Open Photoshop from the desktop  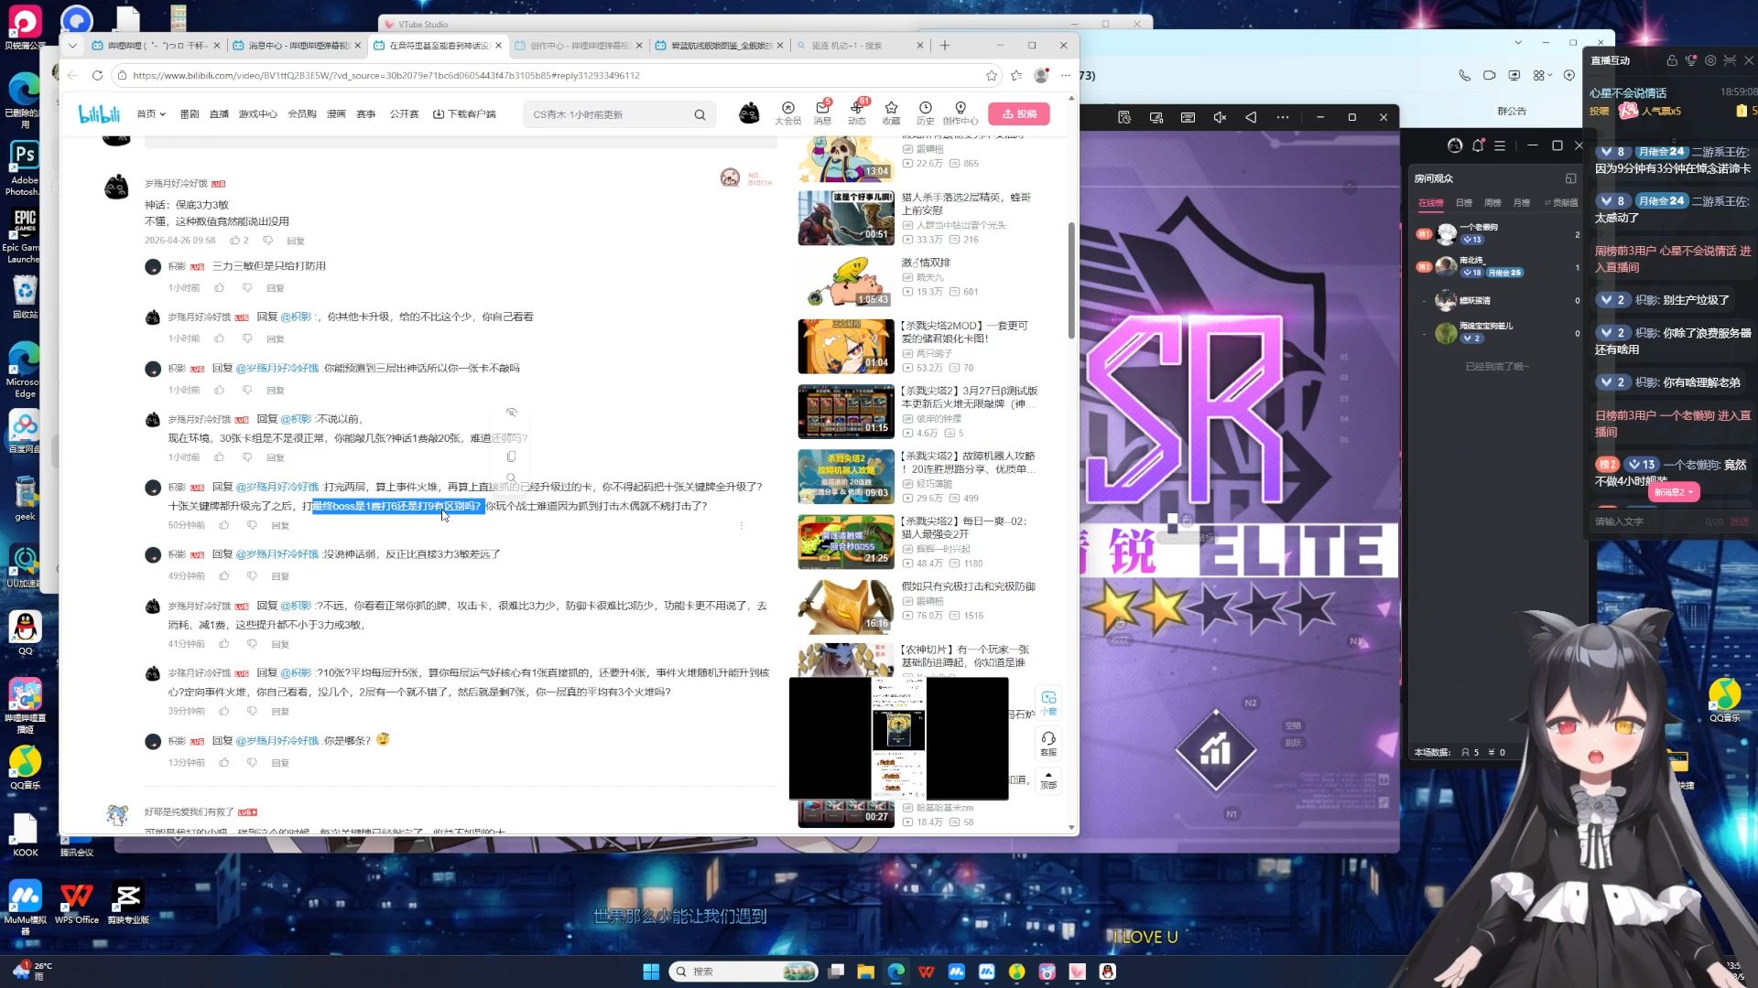click(x=25, y=168)
